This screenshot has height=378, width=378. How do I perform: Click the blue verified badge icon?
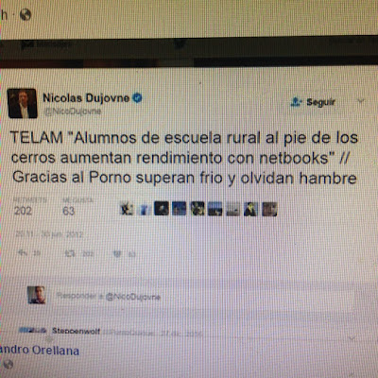[x=137, y=98]
